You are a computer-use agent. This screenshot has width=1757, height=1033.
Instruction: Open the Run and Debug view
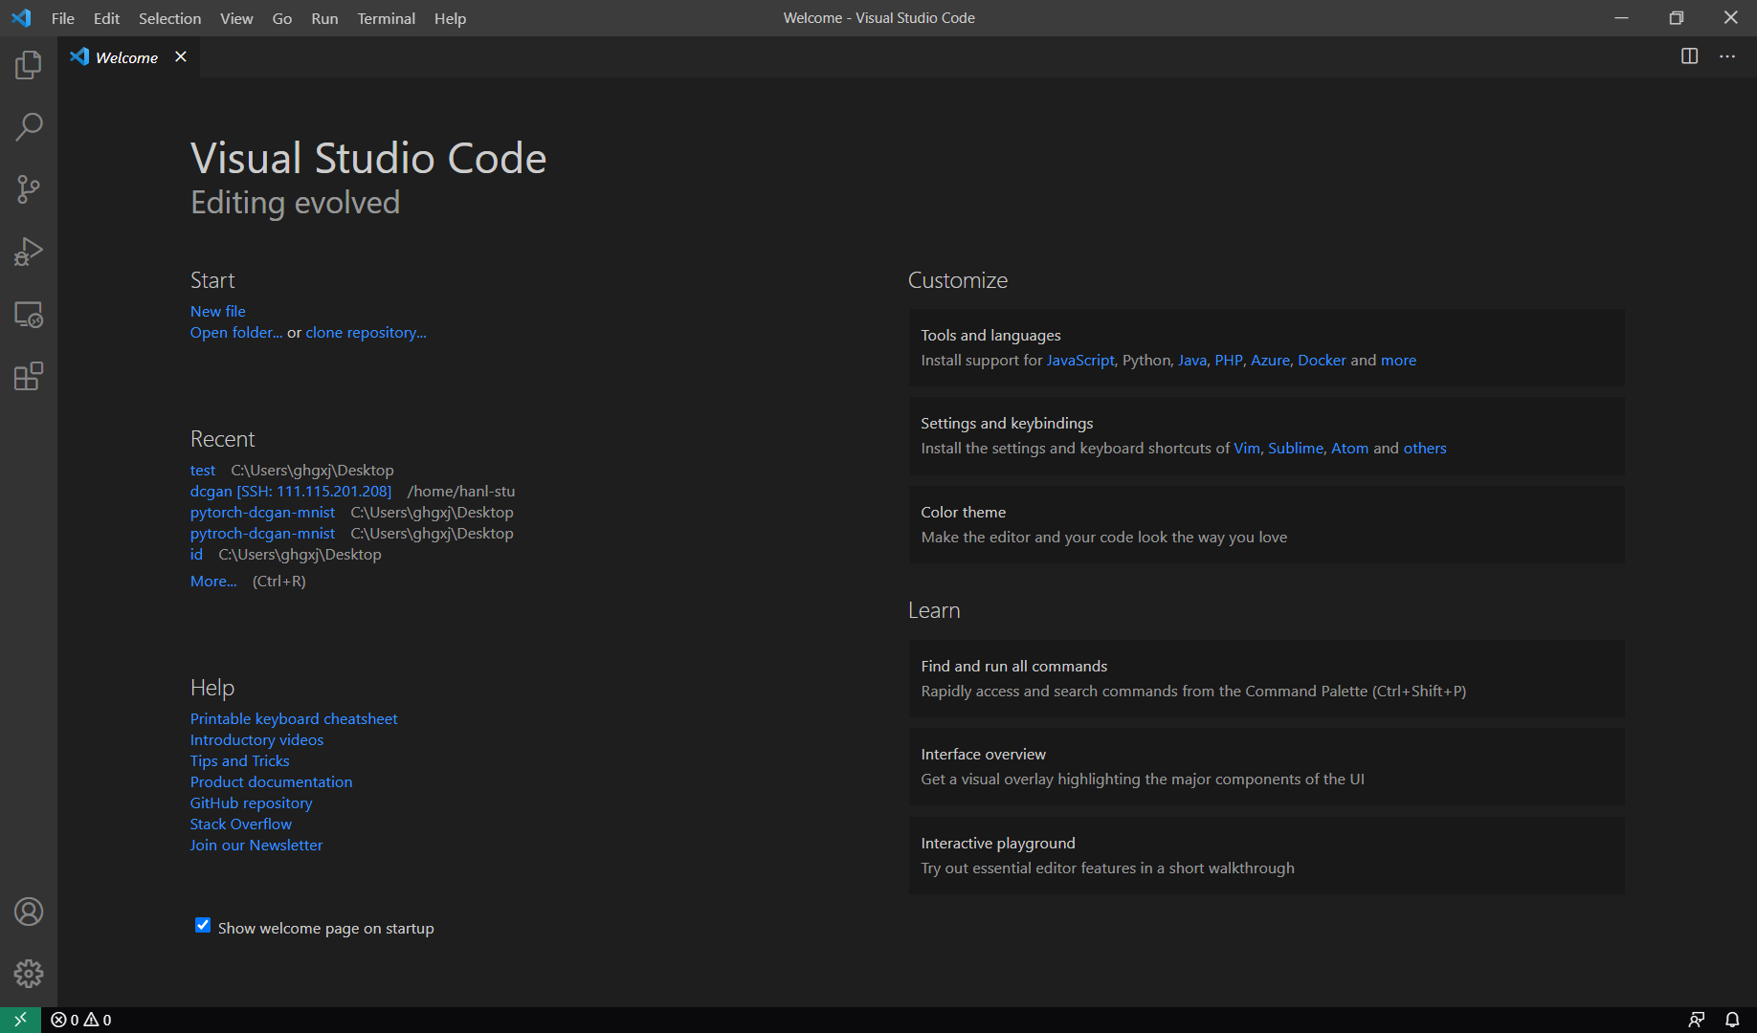coord(29,252)
